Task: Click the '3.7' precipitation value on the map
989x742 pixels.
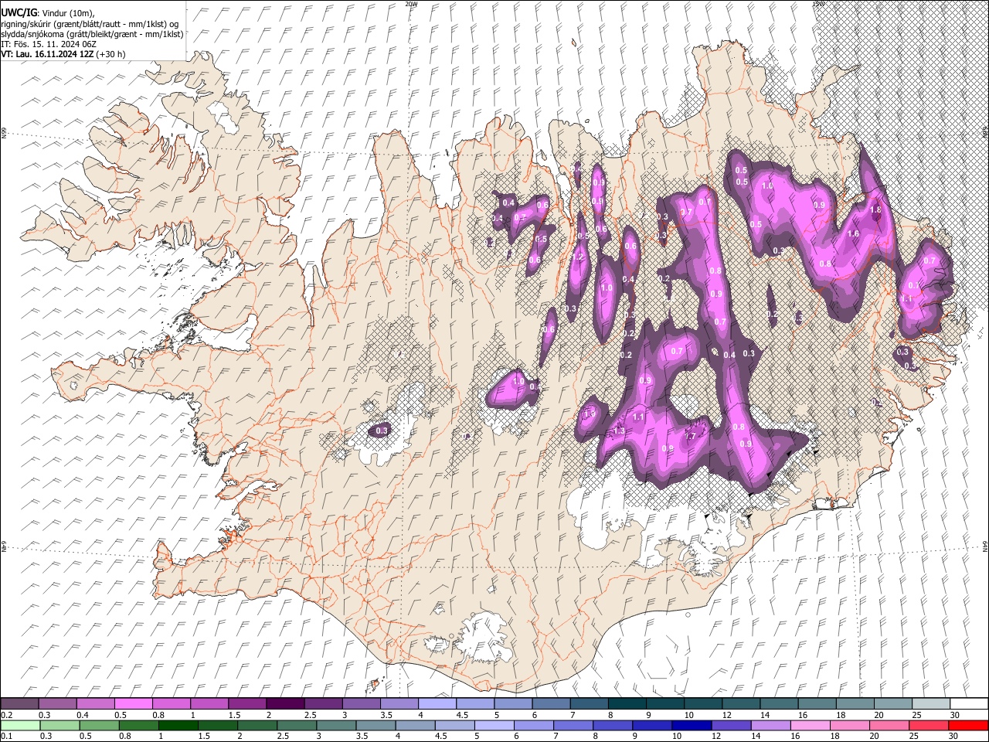Action: [x=685, y=213]
